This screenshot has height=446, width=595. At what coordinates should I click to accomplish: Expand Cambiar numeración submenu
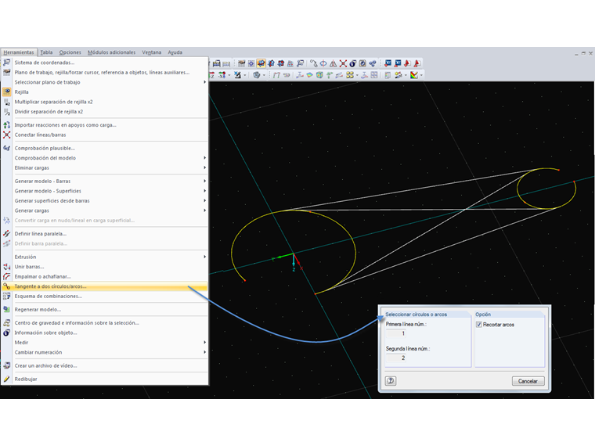(x=104, y=353)
